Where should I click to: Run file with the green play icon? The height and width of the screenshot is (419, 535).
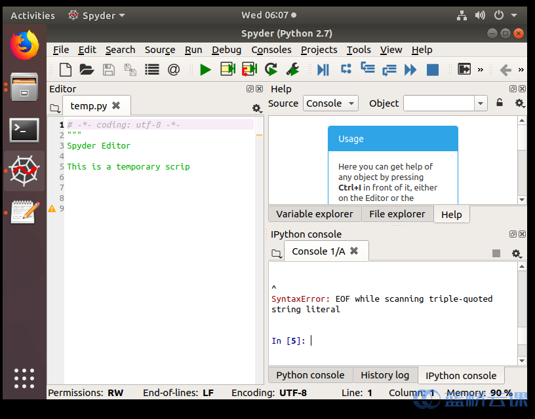point(205,70)
